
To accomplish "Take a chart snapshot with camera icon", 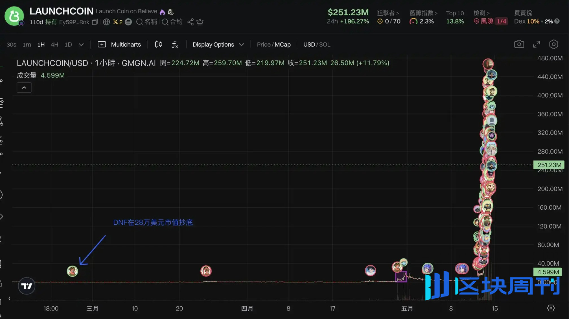I will coord(519,44).
